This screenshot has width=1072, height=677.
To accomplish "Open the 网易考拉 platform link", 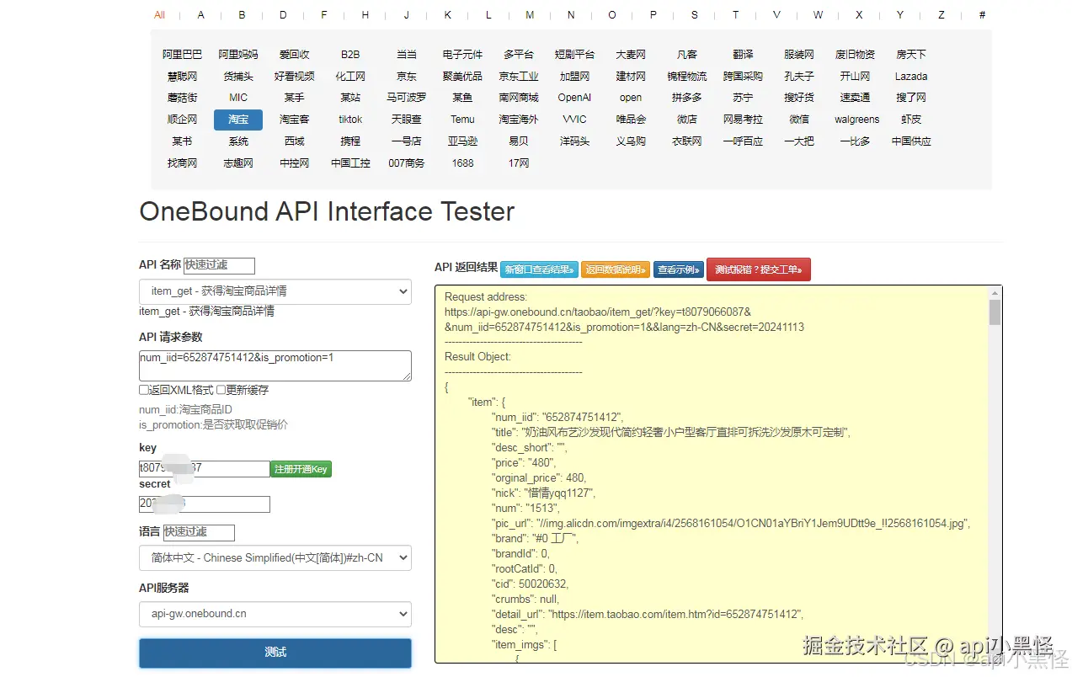I will pyautogui.click(x=743, y=120).
